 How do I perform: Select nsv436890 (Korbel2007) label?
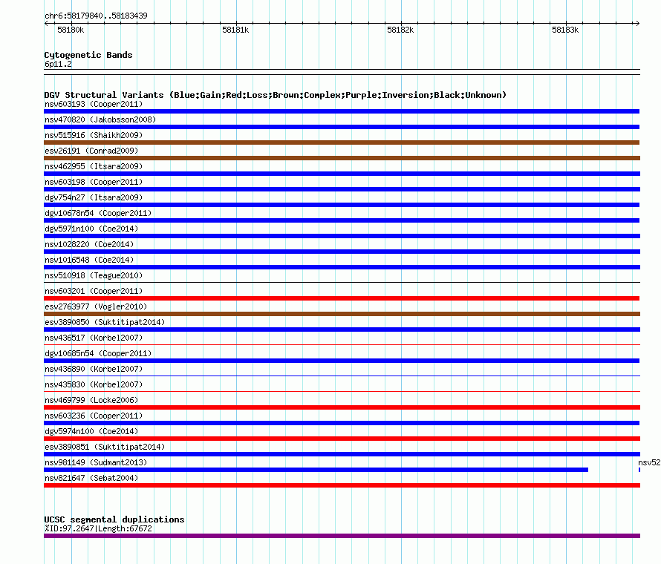click(x=94, y=369)
